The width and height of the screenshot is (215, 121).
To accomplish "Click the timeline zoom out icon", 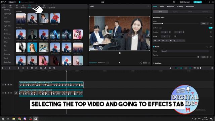I will [x=198, y=68].
